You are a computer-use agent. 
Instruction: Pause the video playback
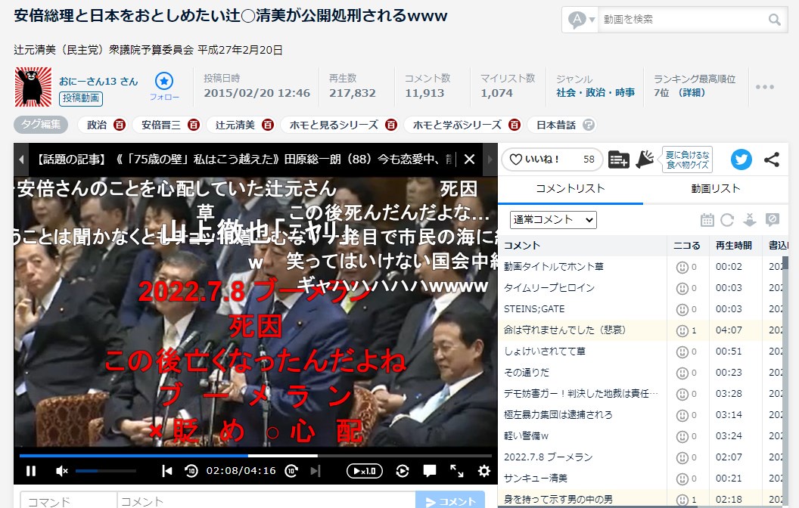click(x=31, y=471)
